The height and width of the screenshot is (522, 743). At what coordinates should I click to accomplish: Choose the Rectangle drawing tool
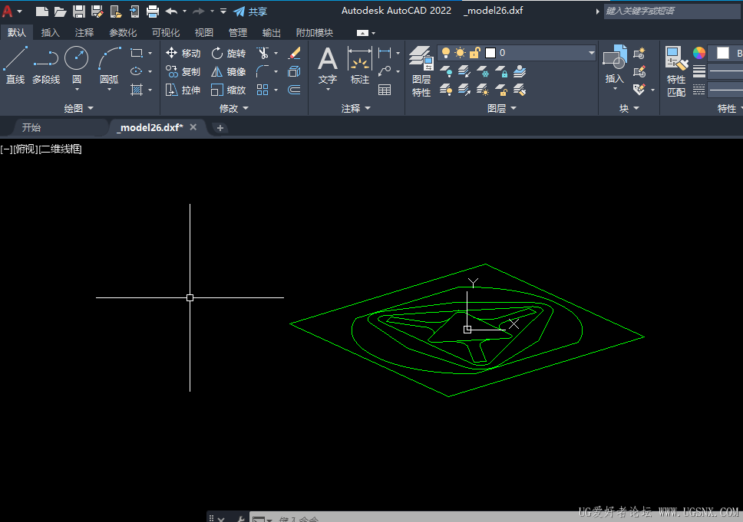point(137,53)
